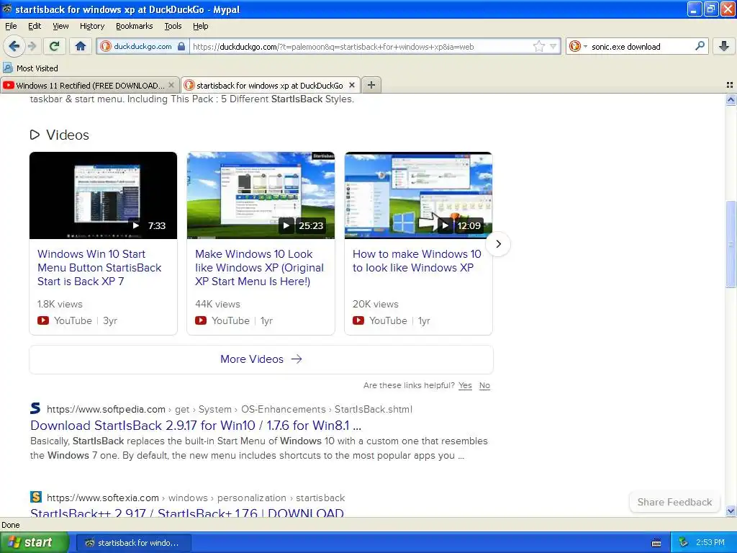Open the Most Visited bookmarks folder
The image size is (737, 553).
pos(30,68)
